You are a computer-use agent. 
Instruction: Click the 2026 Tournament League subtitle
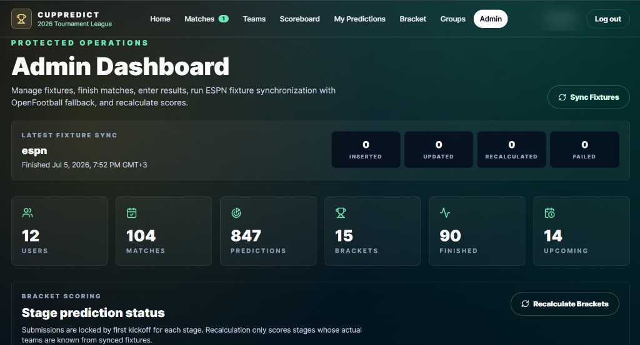coord(75,24)
